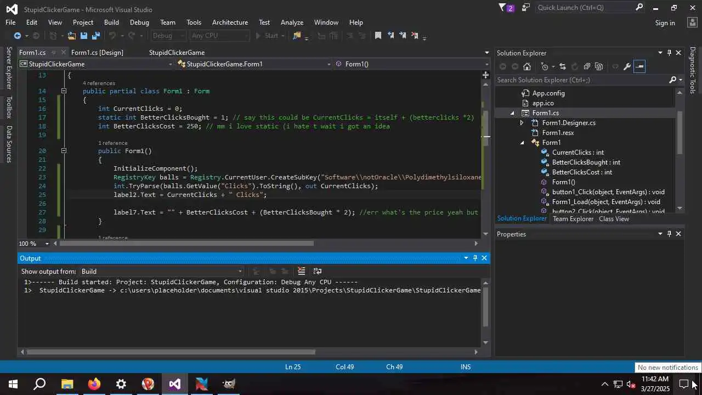Click the notifications flag icon in title bar
Screen dimensions: 702x395
(503, 8)
